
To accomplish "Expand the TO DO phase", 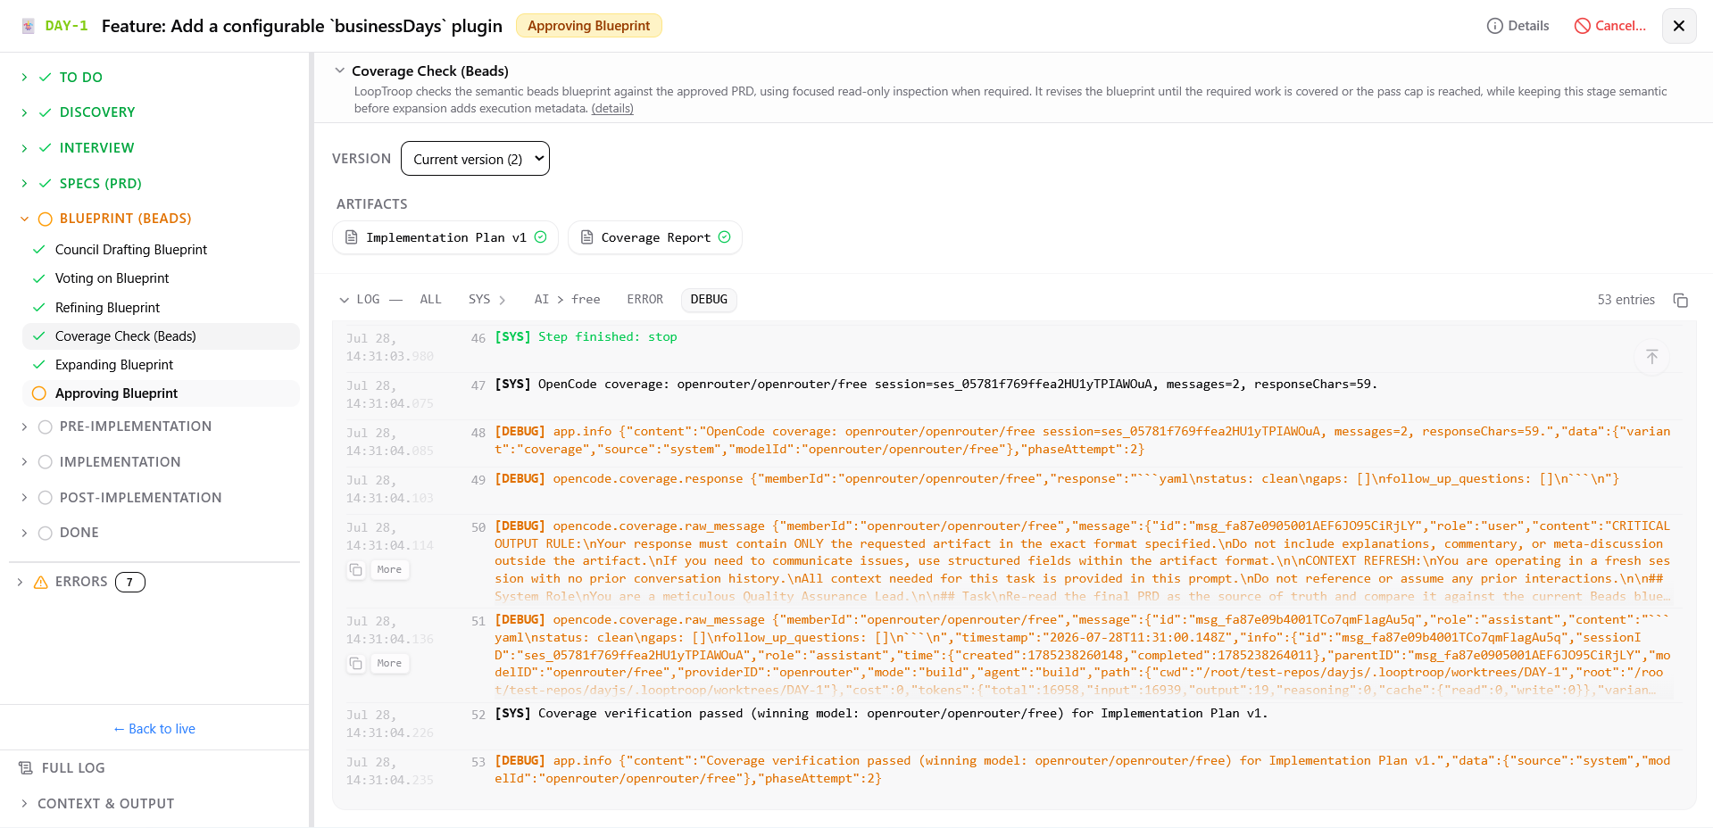I will (x=24, y=78).
